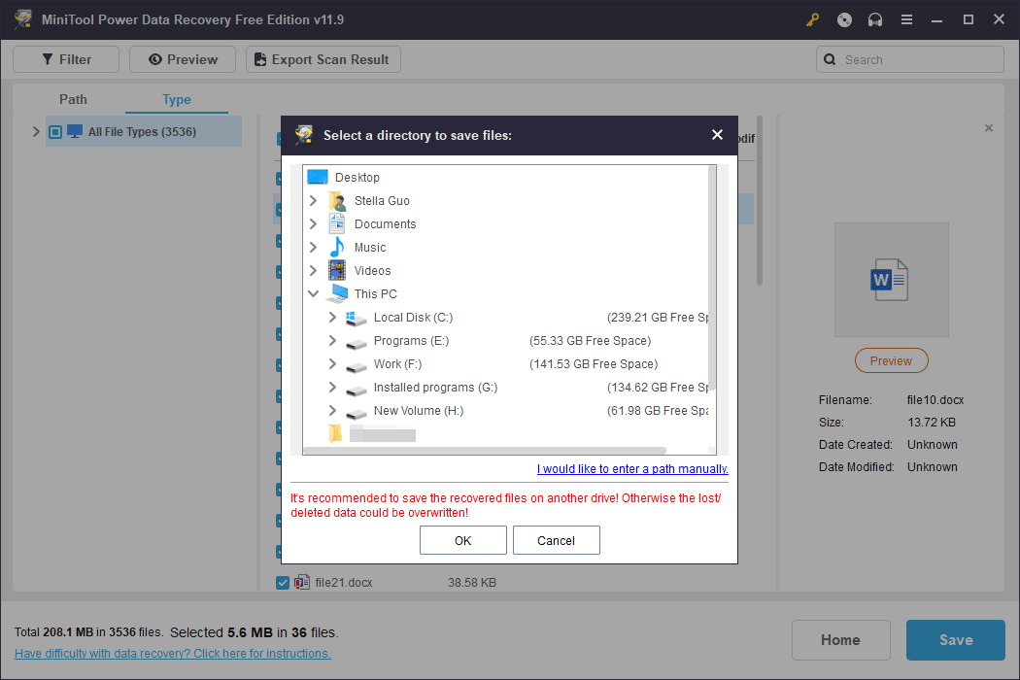The height and width of the screenshot is (680, 1020).
Task: Cancel the save directory dialog
Action: tap(557, 540)
